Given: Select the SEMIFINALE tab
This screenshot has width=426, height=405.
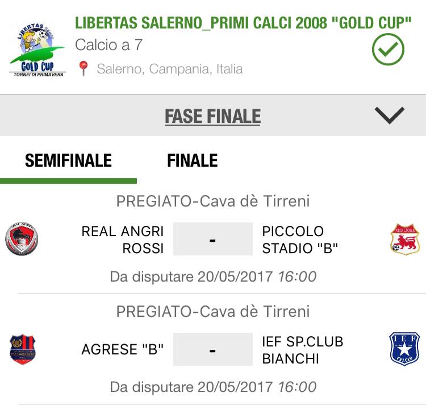Looking at the screenshot, I should 68,160.
